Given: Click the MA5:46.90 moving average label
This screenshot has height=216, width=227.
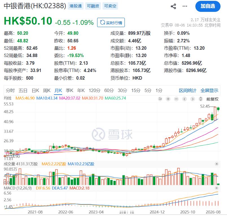Looking at the screenshot, I should pos(25,98).
